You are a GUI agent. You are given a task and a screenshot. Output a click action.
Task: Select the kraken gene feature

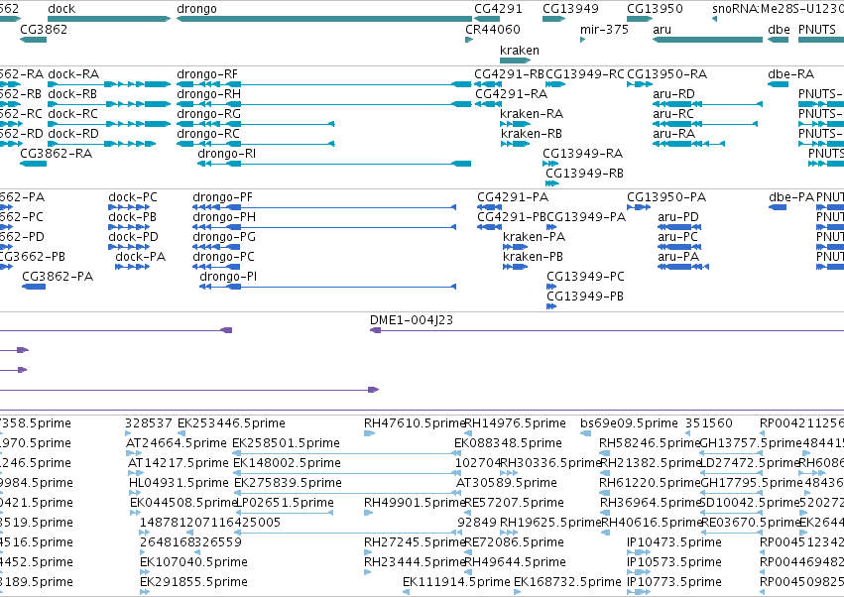pos(515,60)
